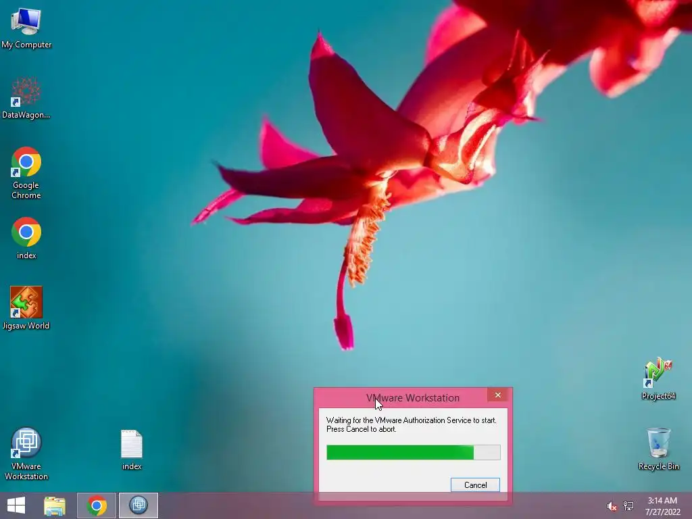Screen dimensions: 692x519
Task: Switch to Chrome in the taskbar
Action: coord(97,505)
